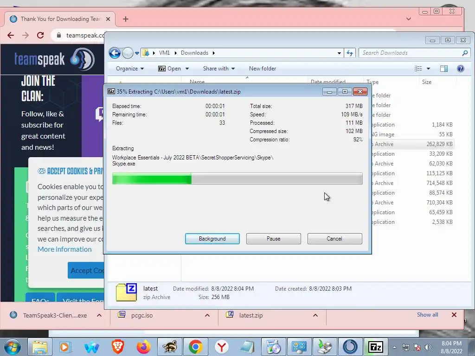Click Show all downloads link
Image resolution: width=475 pixels, height=356 pixels.
pos(427,315)
